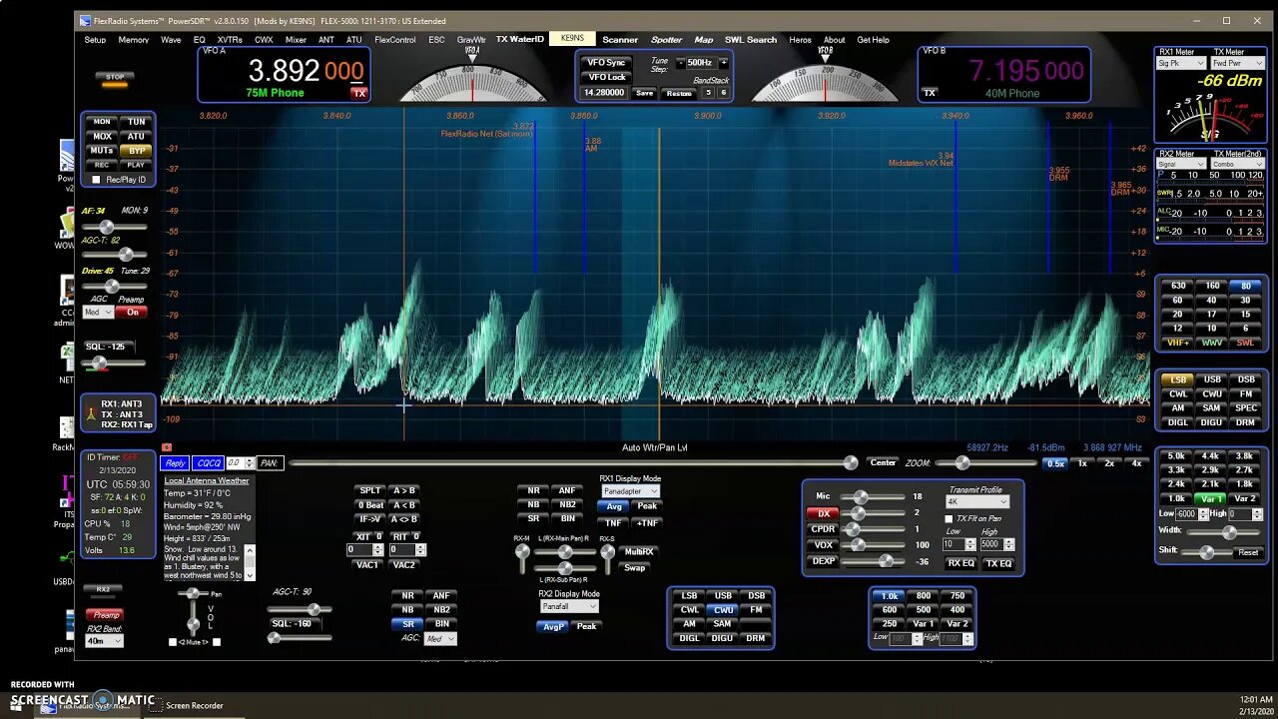The height and width of the screenshot is (719, 1278).
Task: Select the 630 meter band button
Action: 1178,286
